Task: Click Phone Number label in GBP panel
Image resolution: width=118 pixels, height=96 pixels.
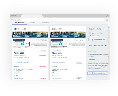Action: [56, 78]
